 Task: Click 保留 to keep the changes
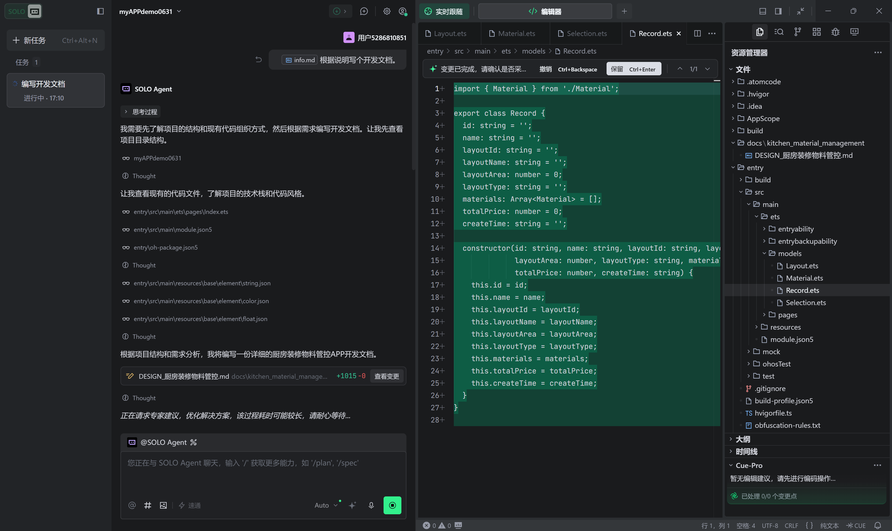point(633,69)
